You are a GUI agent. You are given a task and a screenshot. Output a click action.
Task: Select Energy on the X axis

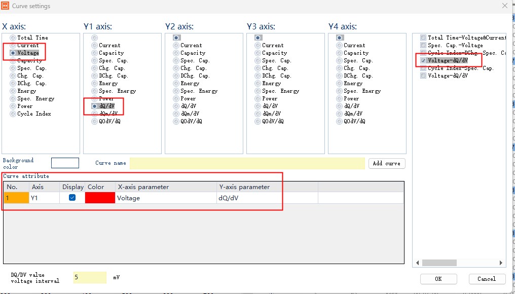pos(13,91)
